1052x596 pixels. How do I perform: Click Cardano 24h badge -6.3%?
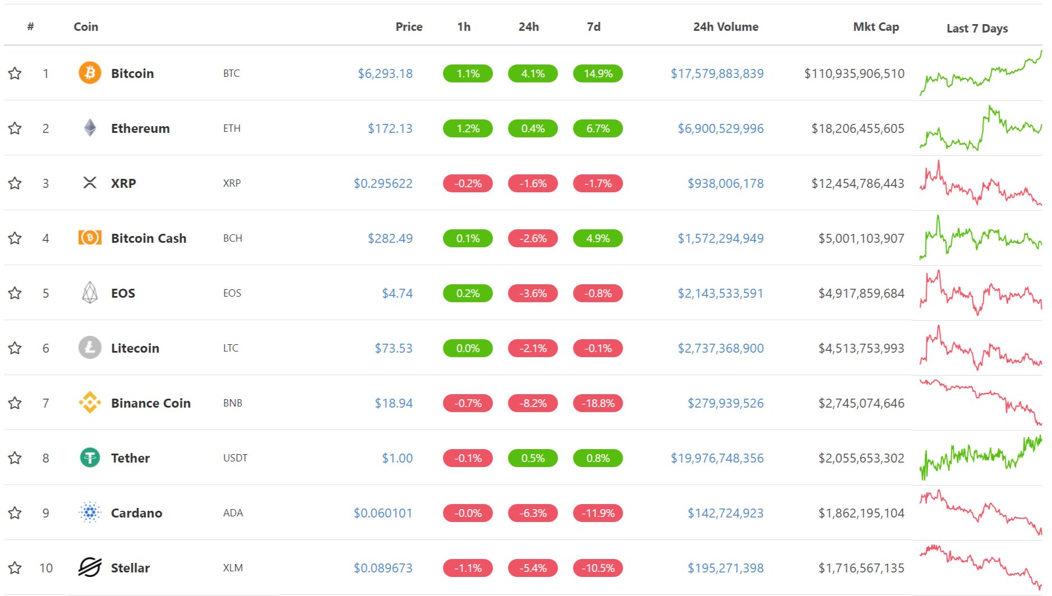click(x=533, y=512)
